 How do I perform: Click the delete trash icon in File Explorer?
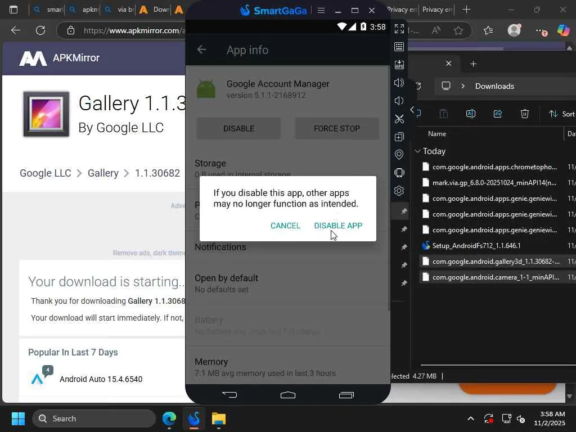tap(525, 114)
